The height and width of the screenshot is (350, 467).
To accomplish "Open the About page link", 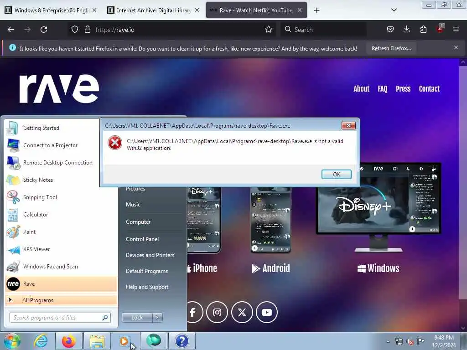I will pyautogui.click(x=361, y=89).
